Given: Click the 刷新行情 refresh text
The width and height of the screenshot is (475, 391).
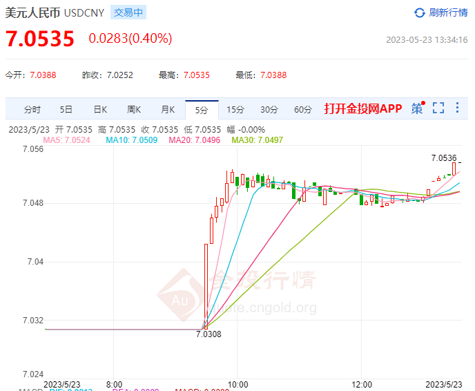Looking at the screenshot, I should [x=448, y=12].
